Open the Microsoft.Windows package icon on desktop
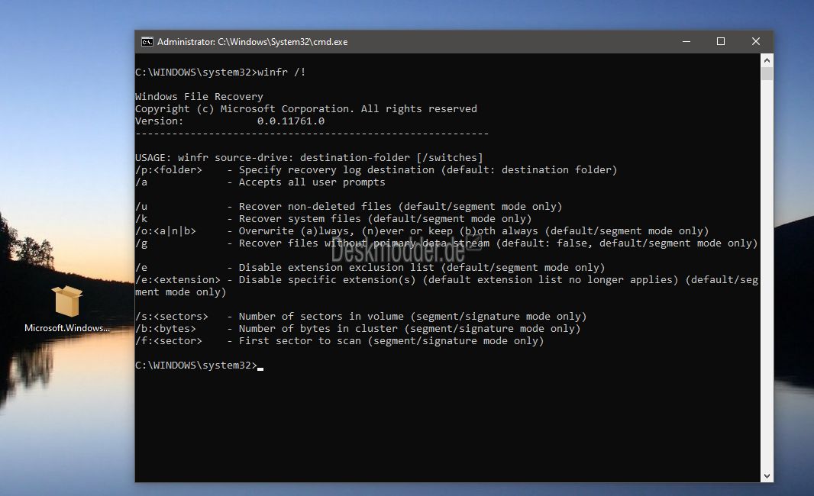 [x=67, y=301]
